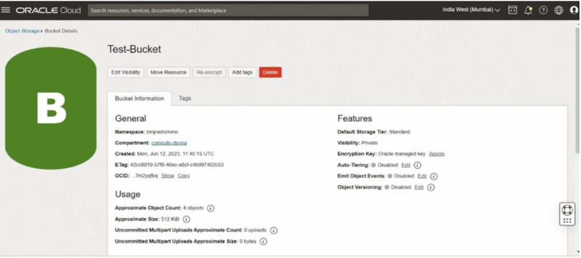The height and width of the screenshot is (258, 581).
Task: Click info icon for Multipart Uploads Approximate Count
Action: 273,231
